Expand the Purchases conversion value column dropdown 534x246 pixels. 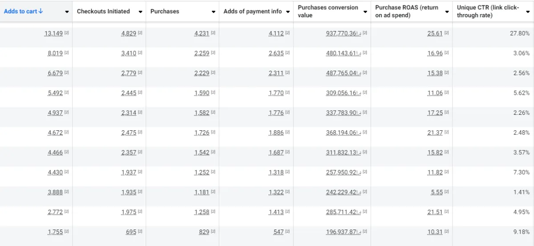365,12
